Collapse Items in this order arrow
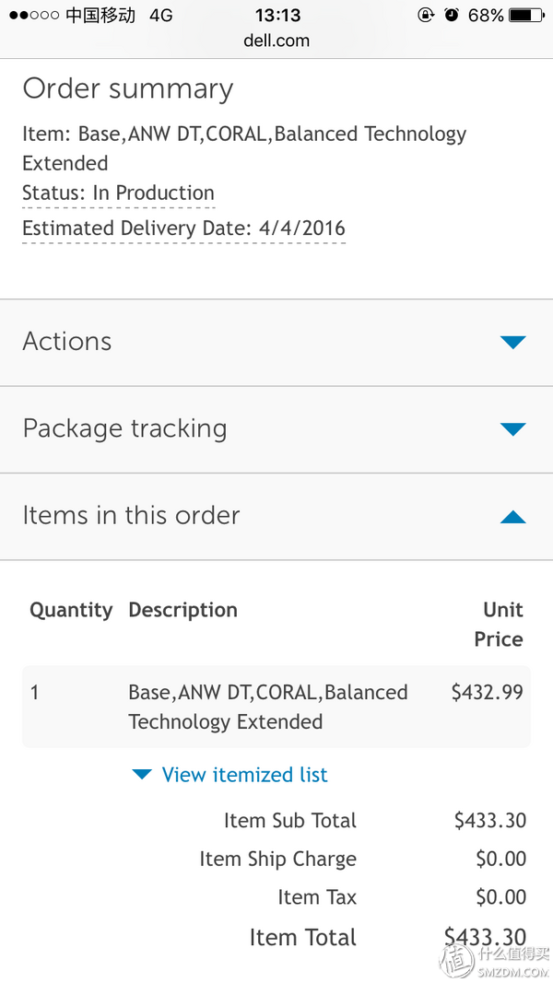Screen dimensions: 553x983 512,517
